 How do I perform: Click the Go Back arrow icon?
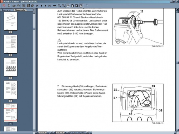pyautogui.click(x=54, y=6)
